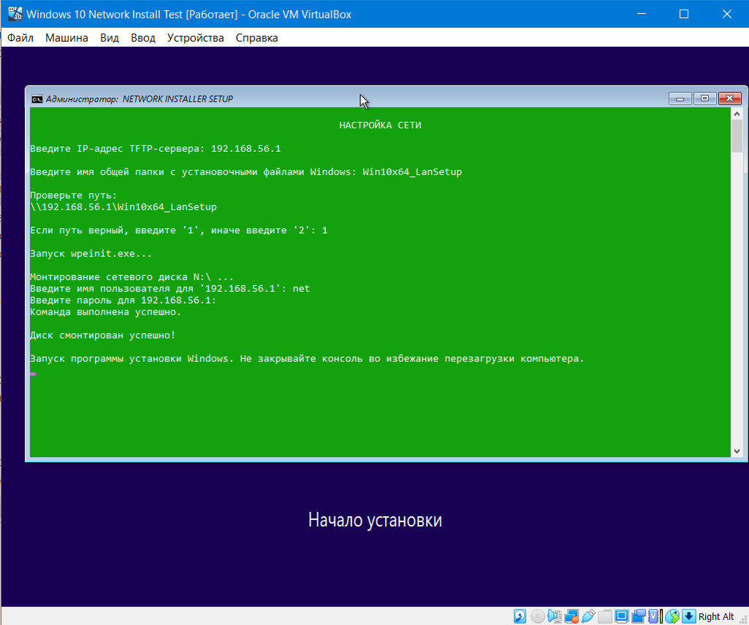Click the display status icon
This screenshot has height=625, width=749.
622,616
